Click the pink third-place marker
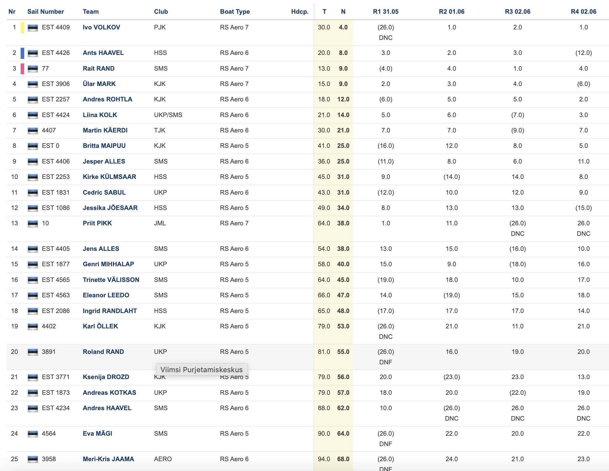609x471 pixels. (22, 69)
